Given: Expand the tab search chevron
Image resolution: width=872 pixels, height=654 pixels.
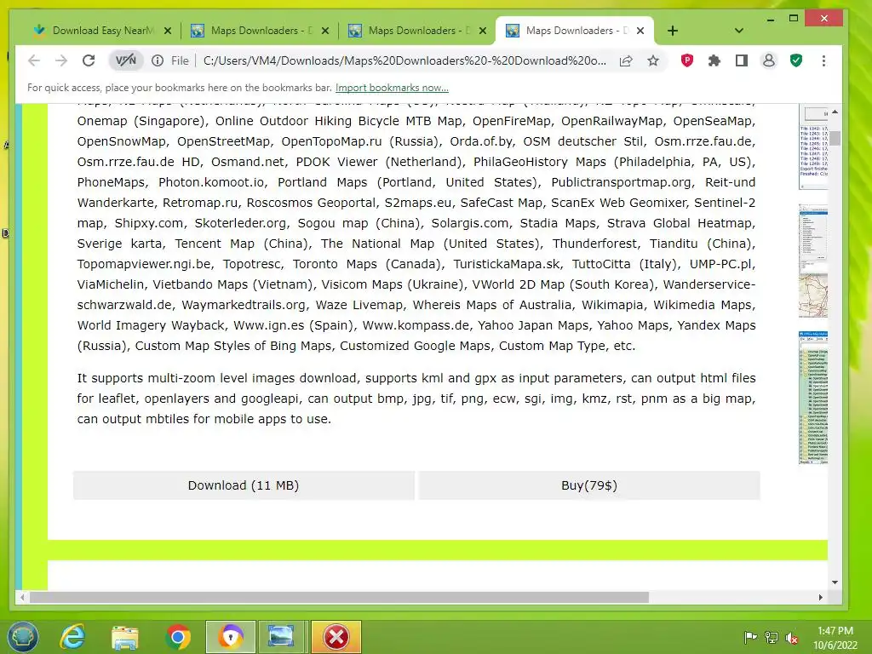Looking at the screenshot, I should 738,31.
